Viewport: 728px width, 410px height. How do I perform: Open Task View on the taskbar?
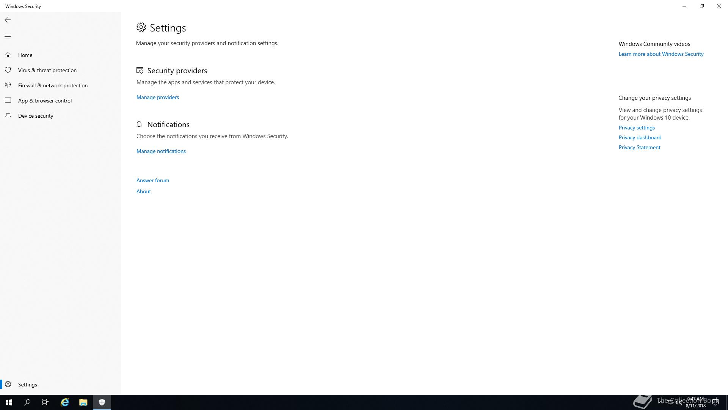45,402
